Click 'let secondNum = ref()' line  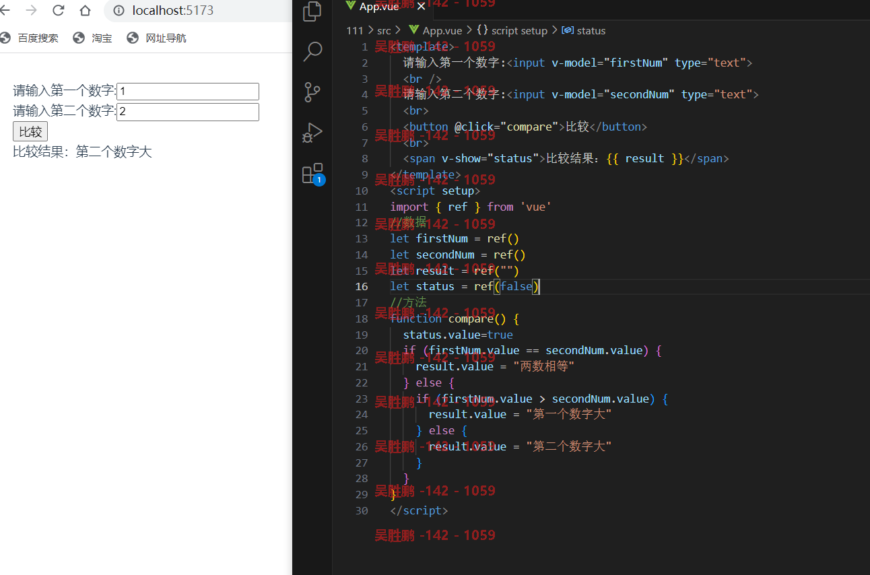(458, 255)
